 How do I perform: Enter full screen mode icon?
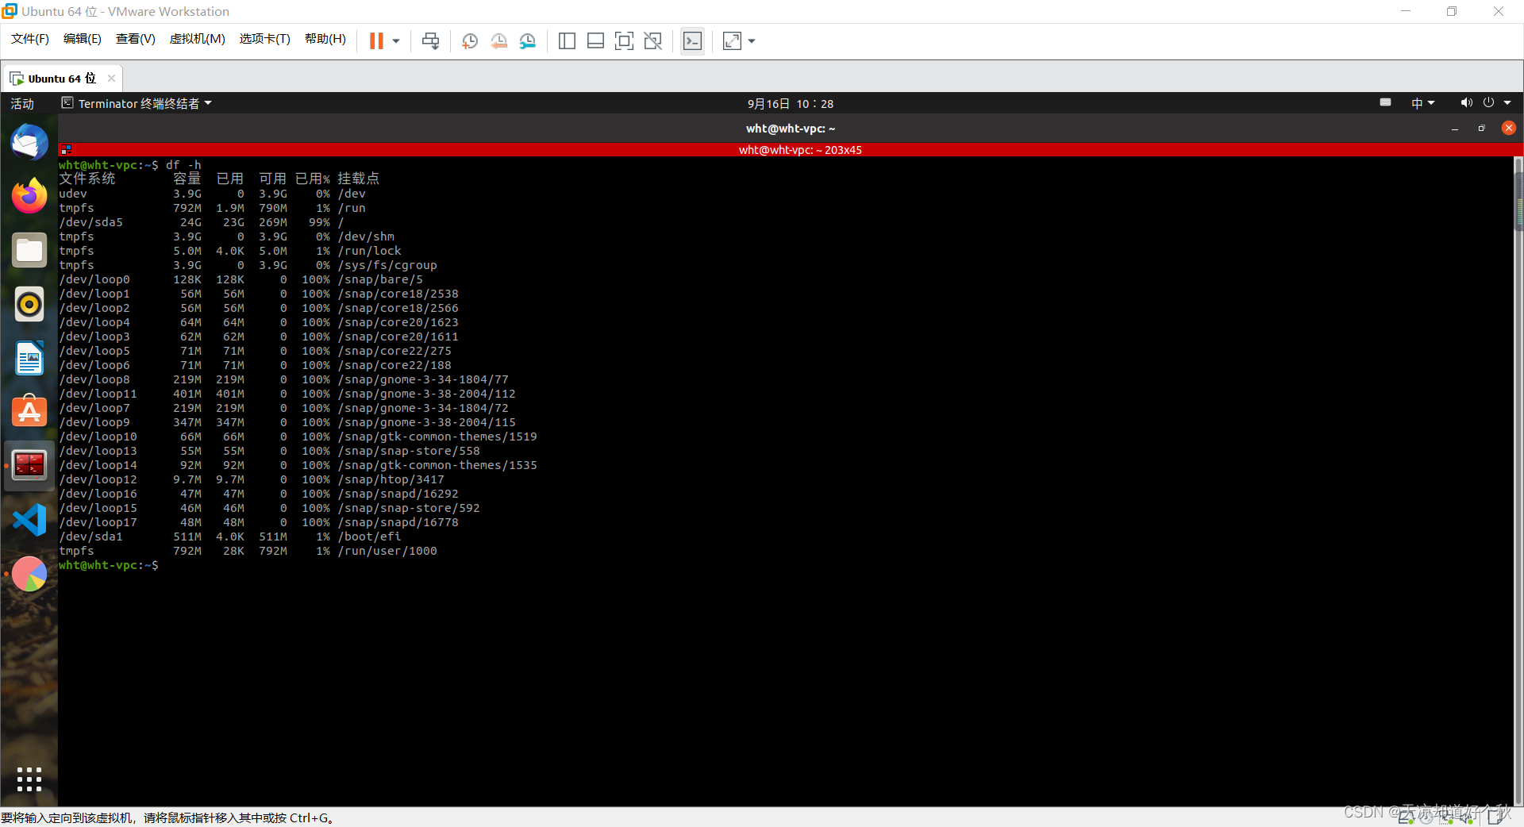pos(624,40)
